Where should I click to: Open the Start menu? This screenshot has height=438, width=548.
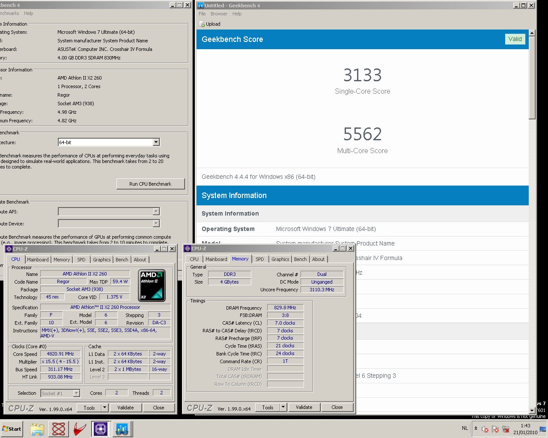[x=12, y=429]
